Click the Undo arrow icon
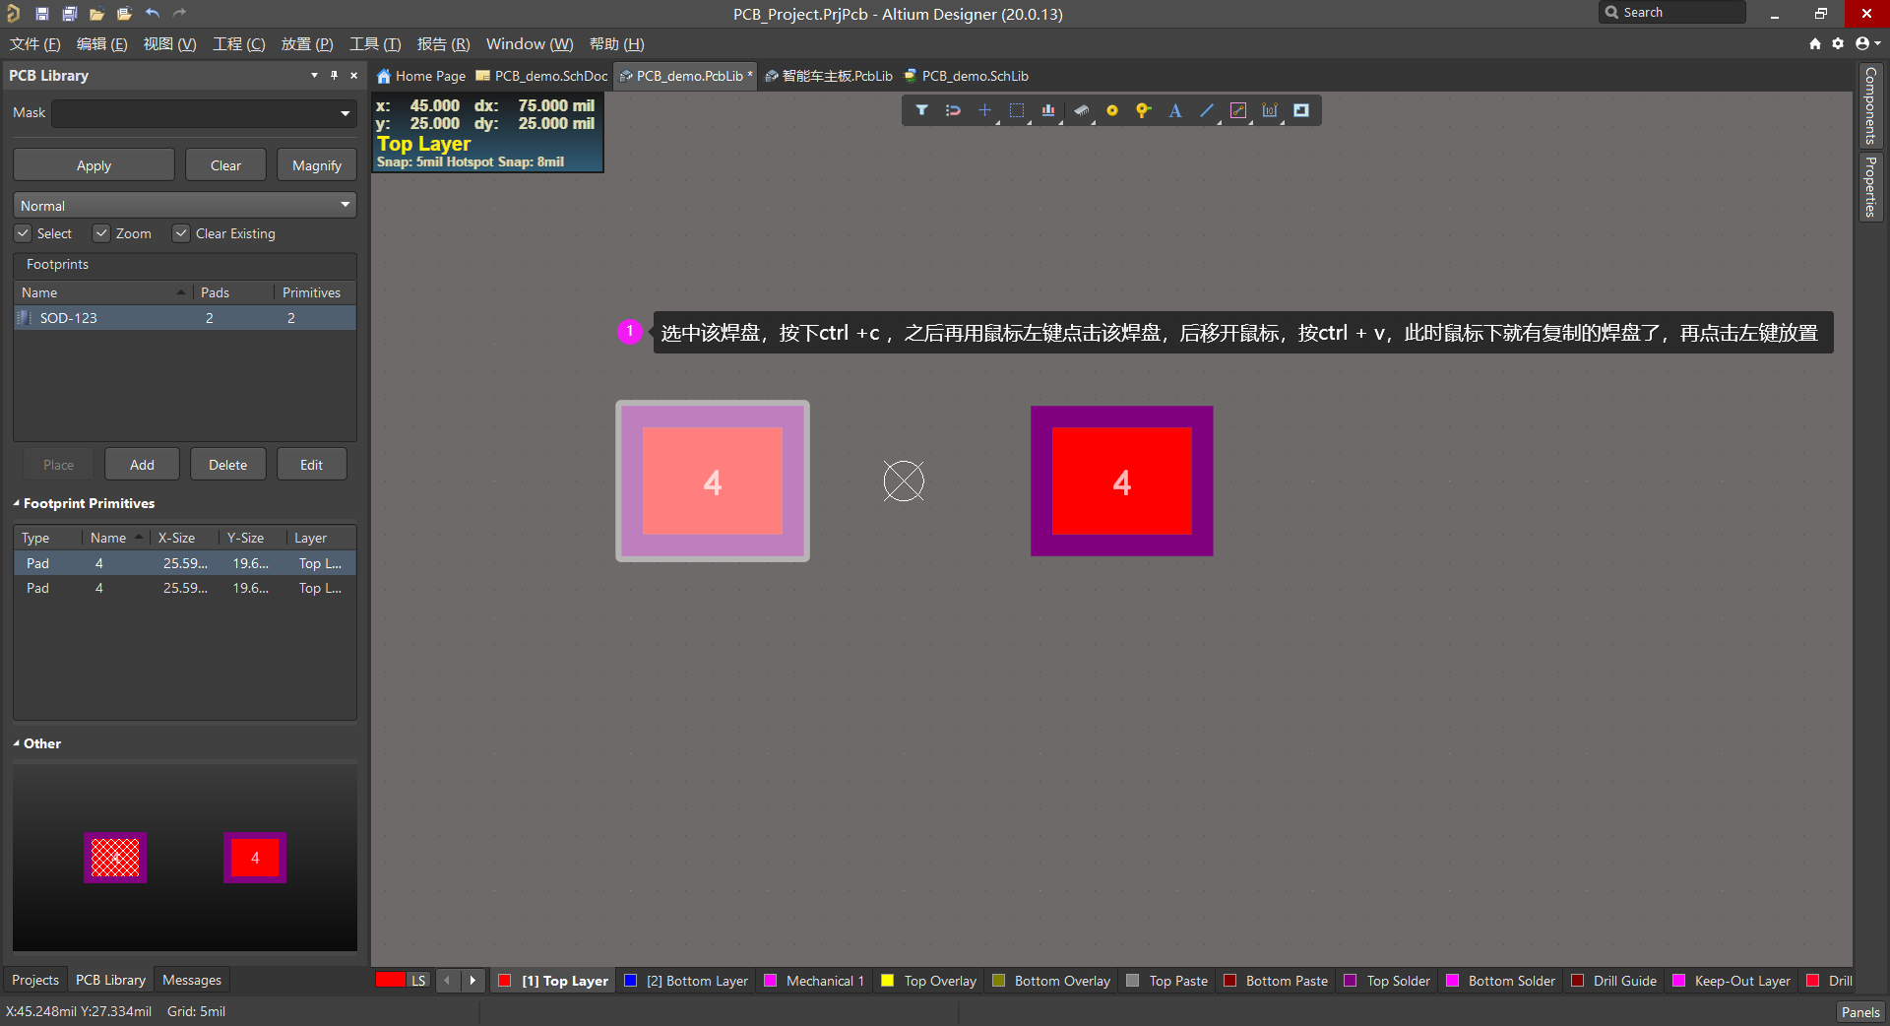Viewport: 1890px width, 1026px height. pos(153,14)
